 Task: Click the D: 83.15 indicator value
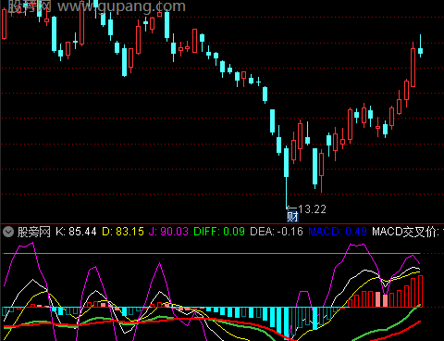coord(123,232)
